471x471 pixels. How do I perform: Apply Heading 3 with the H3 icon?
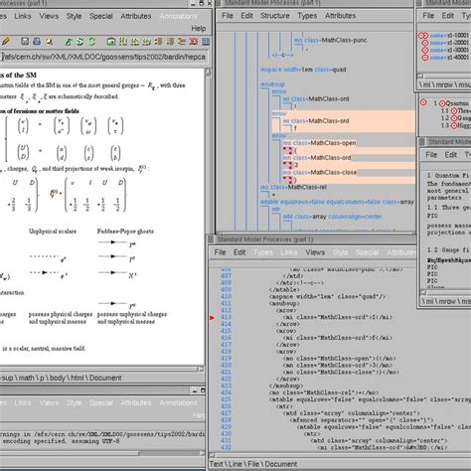[x=146, y=42]
